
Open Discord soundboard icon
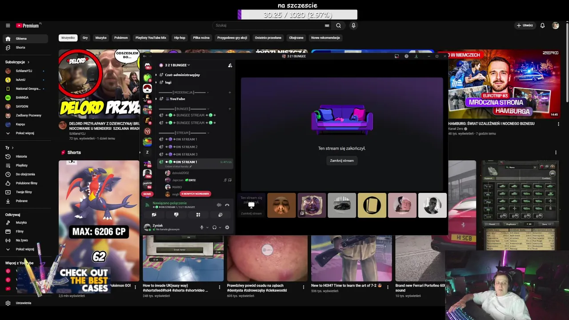click(220, 215)
